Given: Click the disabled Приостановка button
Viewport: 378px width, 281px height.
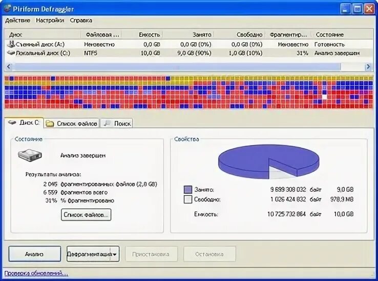Looking at the screenshot, I should pos(152,254).
